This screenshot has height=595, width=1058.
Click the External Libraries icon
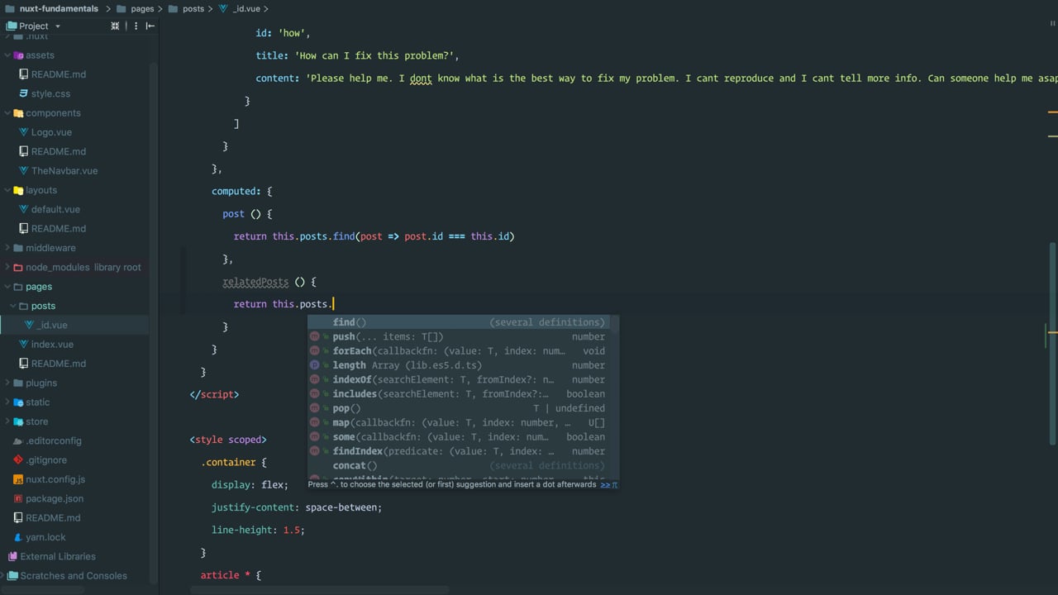pos(12,556)
